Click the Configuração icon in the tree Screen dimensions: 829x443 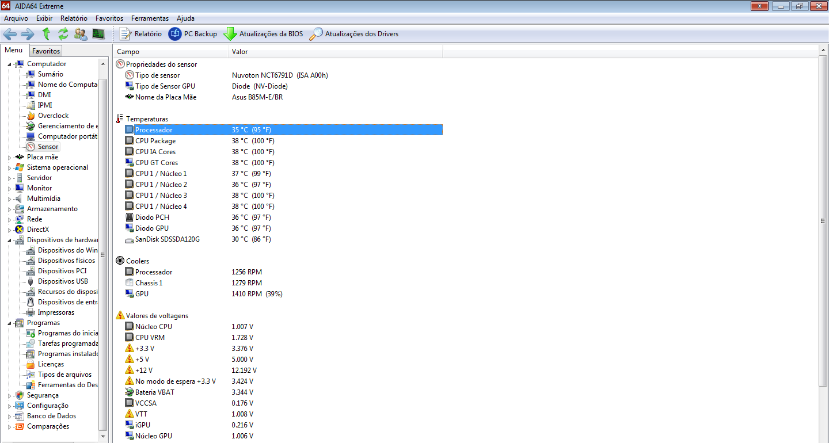pos(20,406)
